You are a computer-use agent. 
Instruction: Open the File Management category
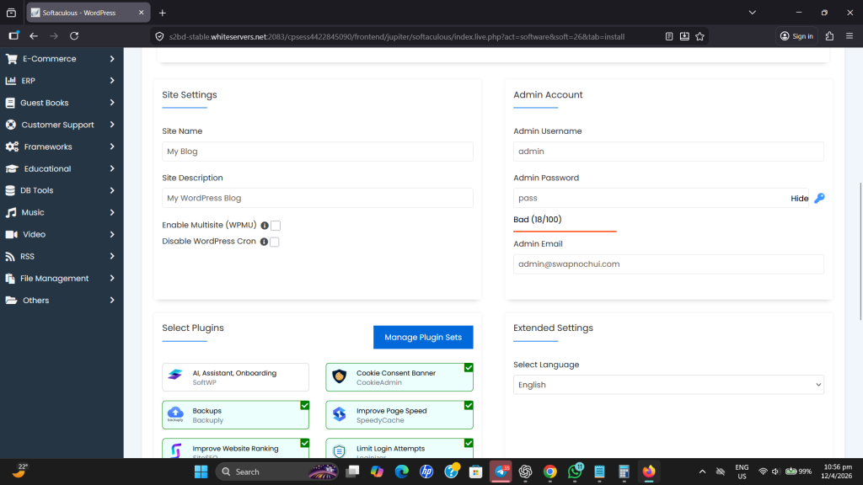pos(62,278)
